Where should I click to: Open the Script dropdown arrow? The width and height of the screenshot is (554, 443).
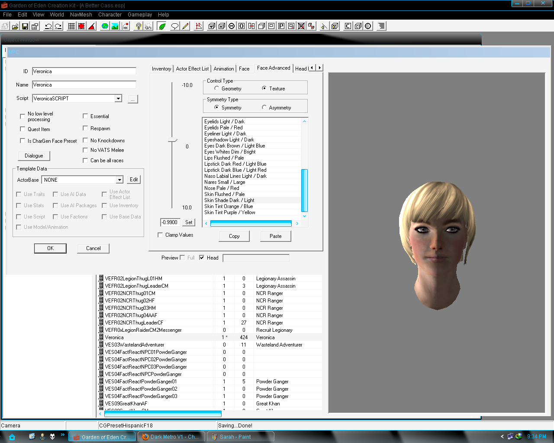(x=118, y=99)
